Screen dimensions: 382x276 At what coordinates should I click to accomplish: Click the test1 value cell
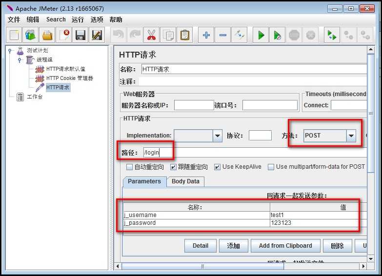pyautogui.click(x=319, y=215)
